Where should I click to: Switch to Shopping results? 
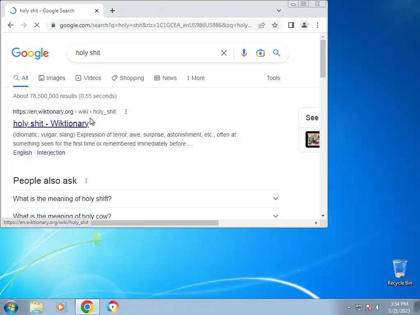(128, 78)
